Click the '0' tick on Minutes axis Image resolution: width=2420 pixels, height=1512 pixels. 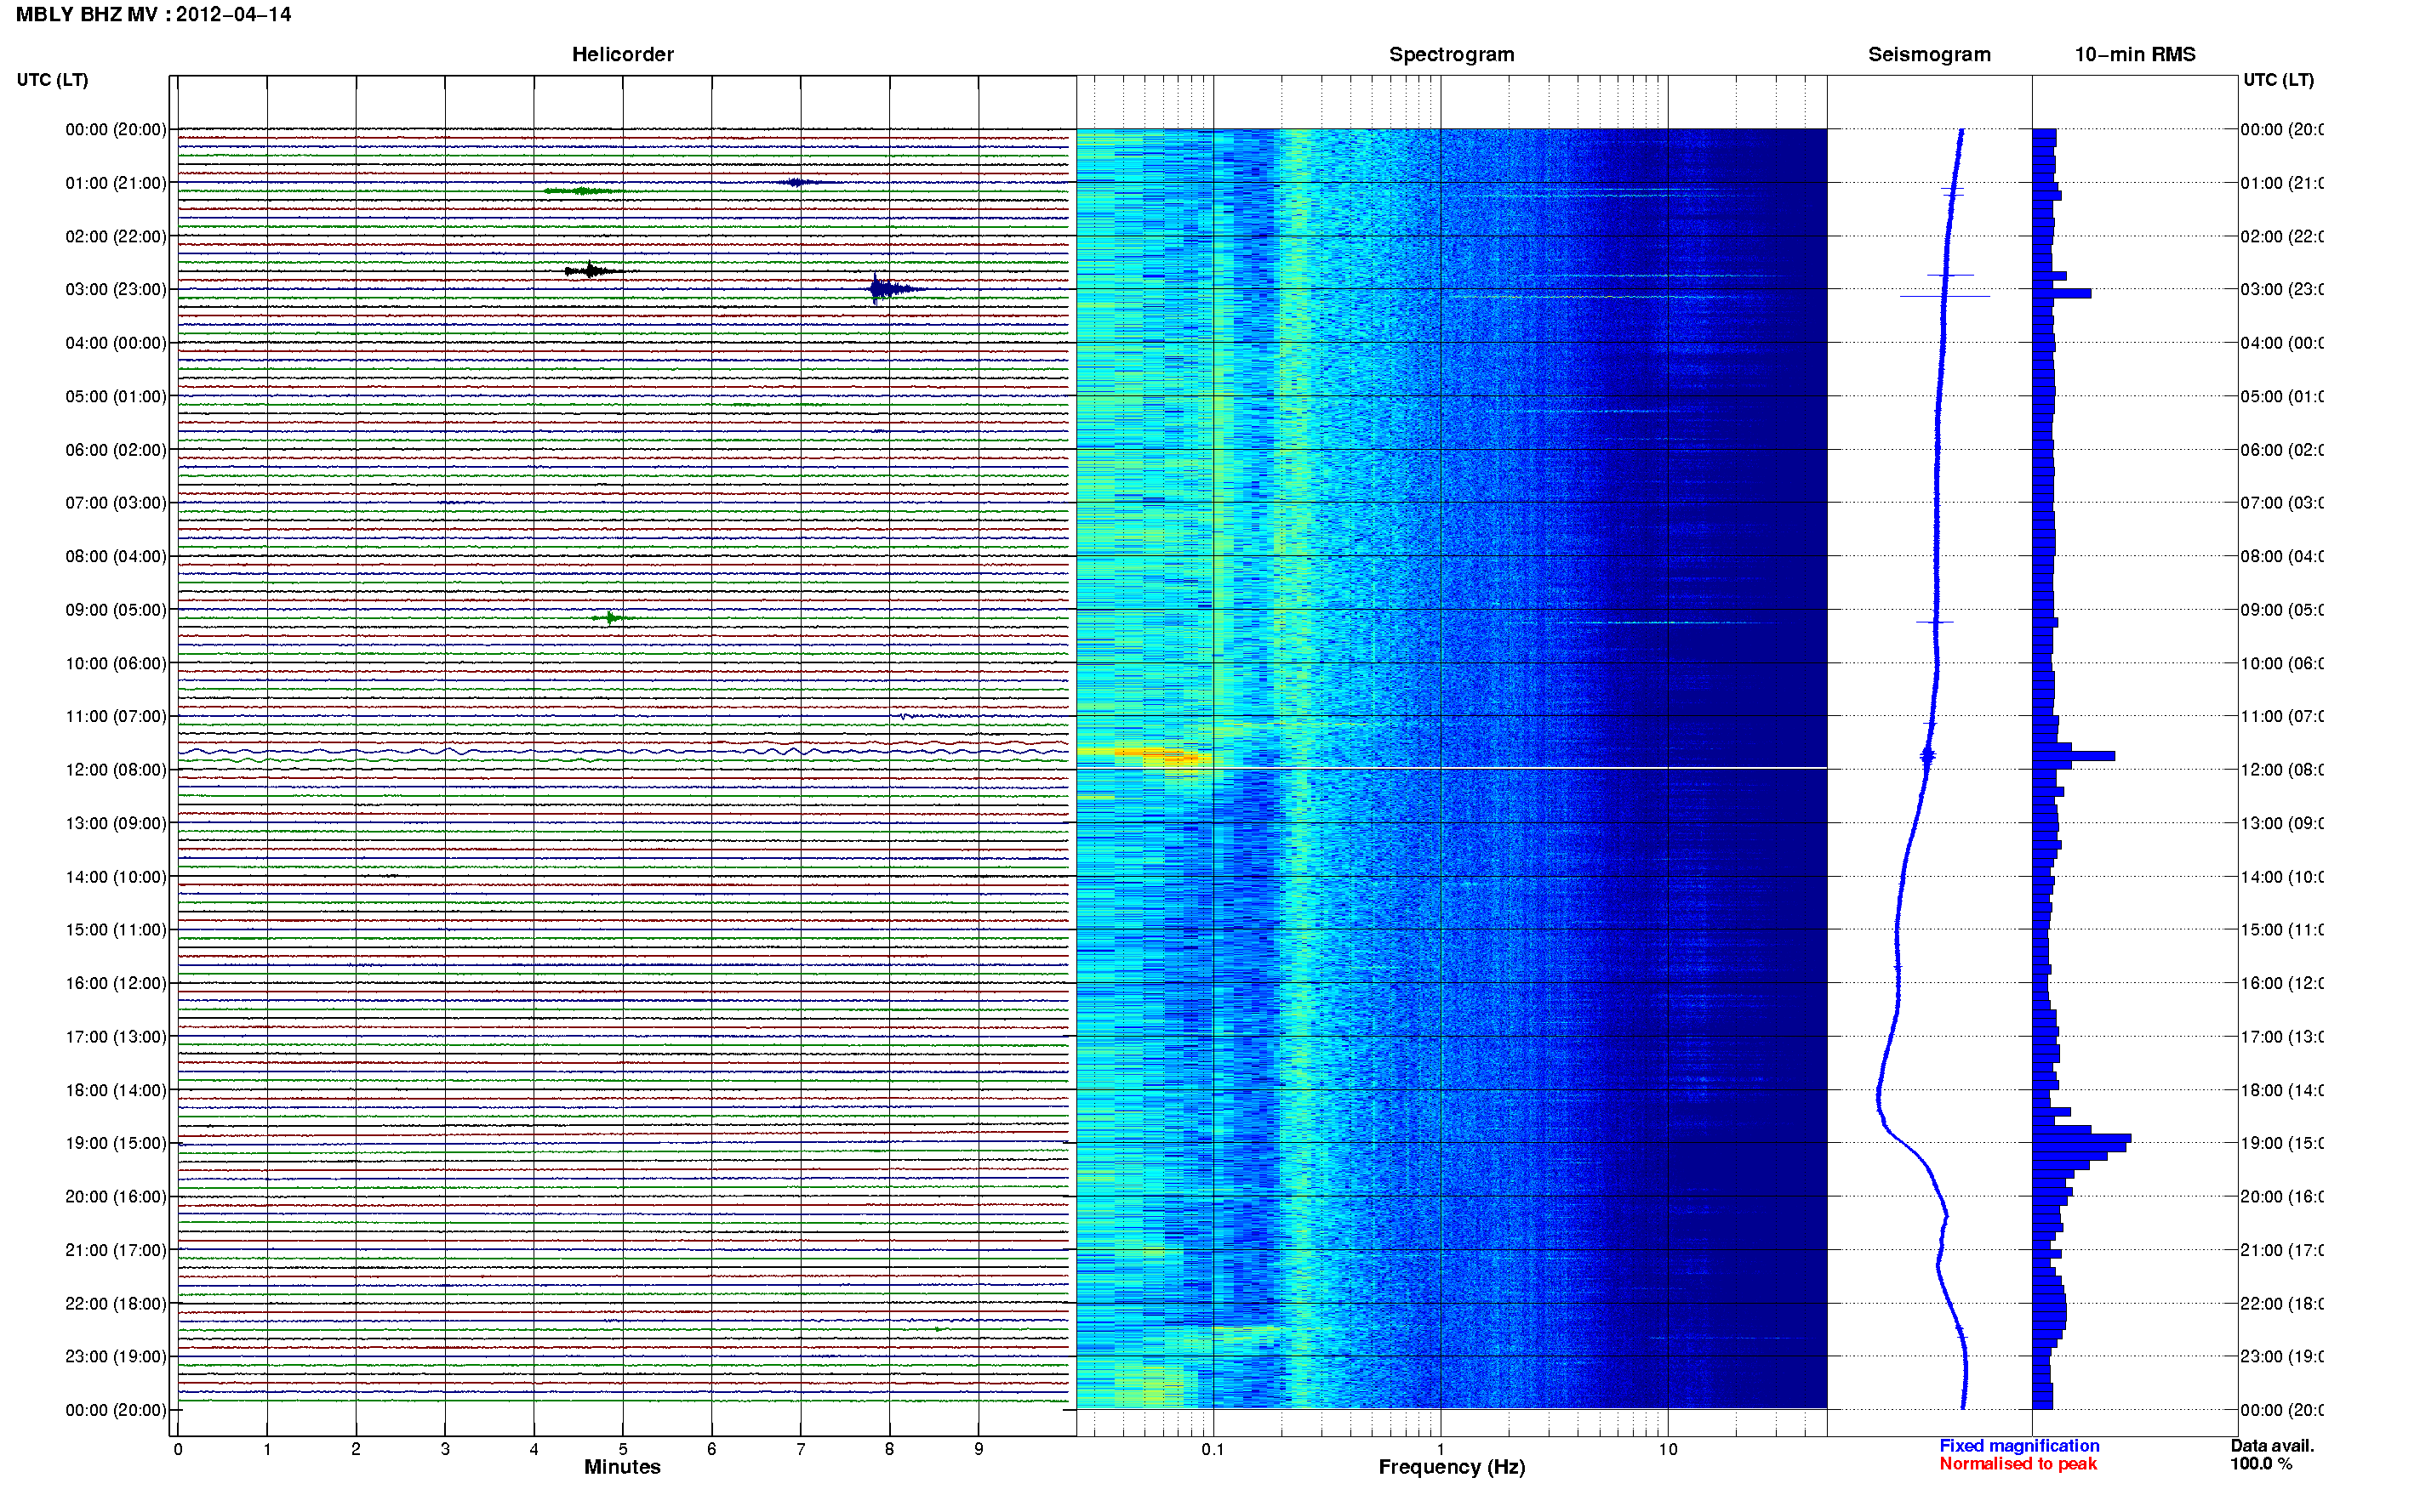pyautogui.click(x=178, y=1449)
